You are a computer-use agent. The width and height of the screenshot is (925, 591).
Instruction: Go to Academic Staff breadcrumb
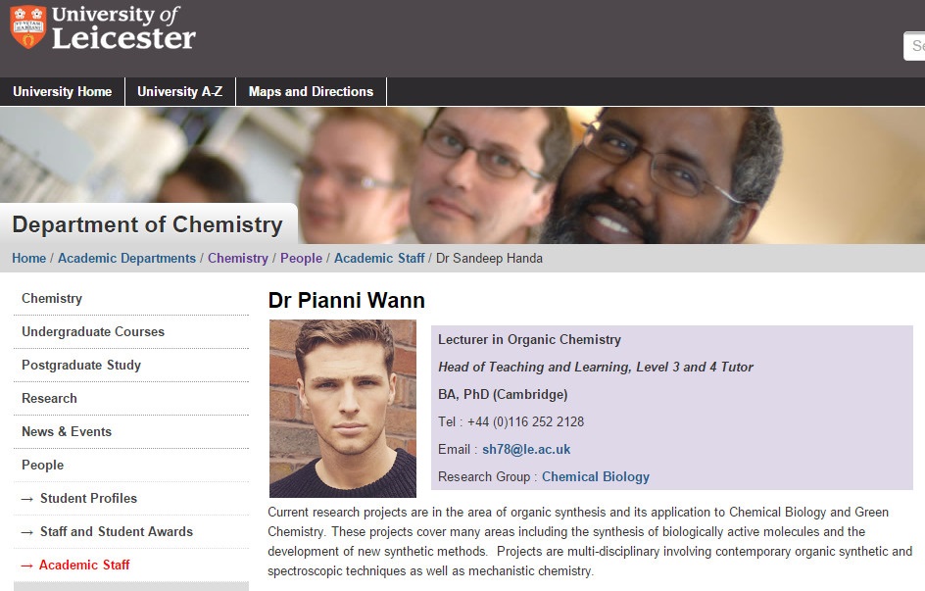point(379,258)
